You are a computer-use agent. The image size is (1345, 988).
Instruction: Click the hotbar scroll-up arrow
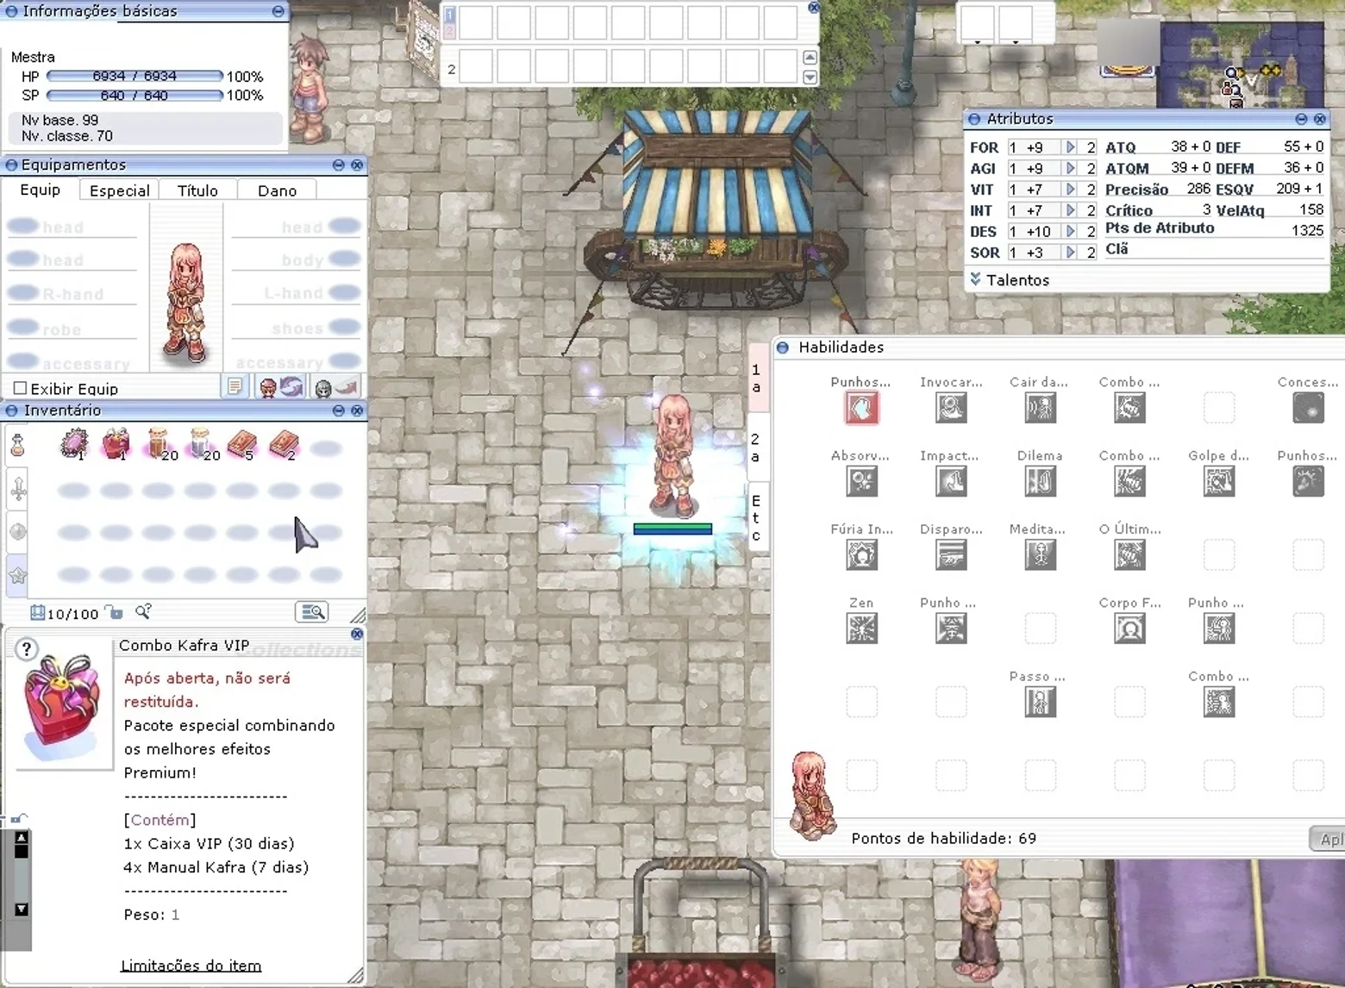810,58
